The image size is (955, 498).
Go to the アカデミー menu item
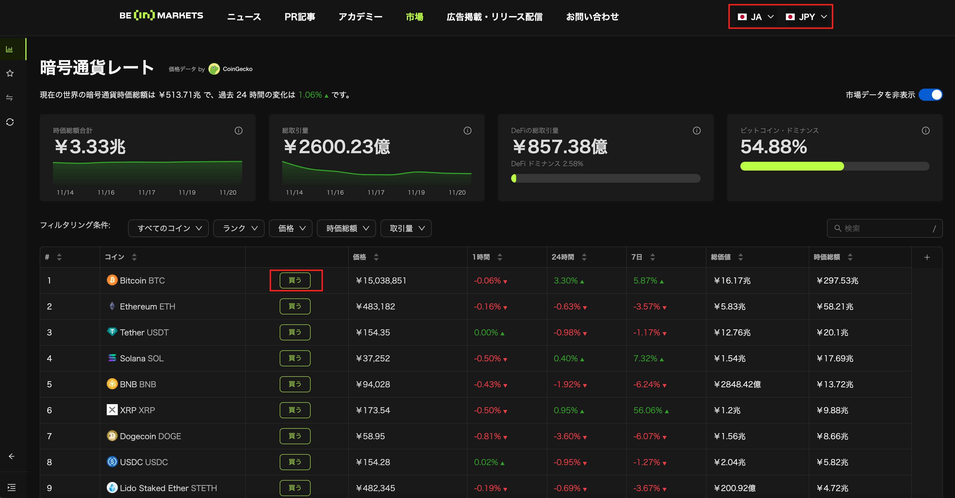tap(360, 17)
